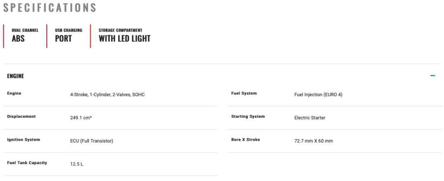Click the Ignition System label
Screen dimensions: 444x181
click(24, 140)
